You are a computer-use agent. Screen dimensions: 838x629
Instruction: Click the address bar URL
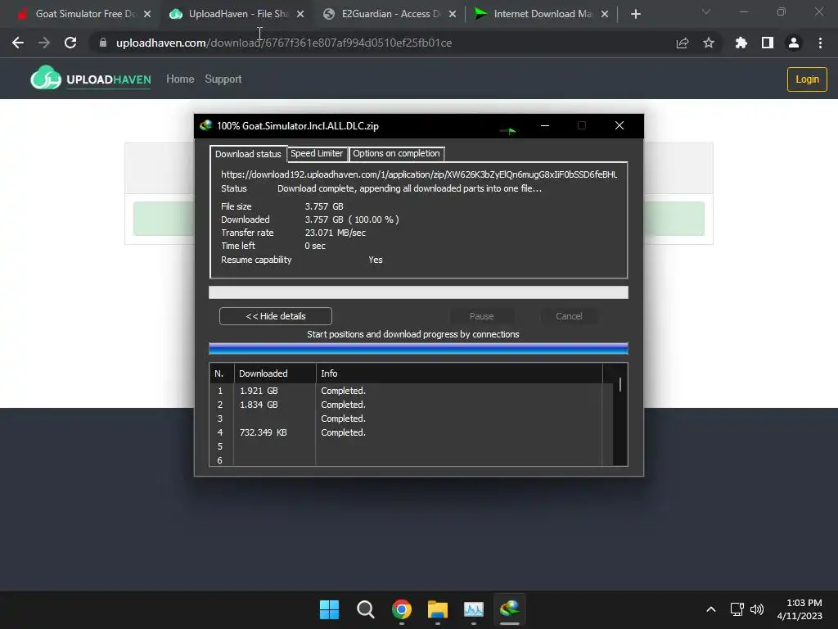[x=284, y=43]
